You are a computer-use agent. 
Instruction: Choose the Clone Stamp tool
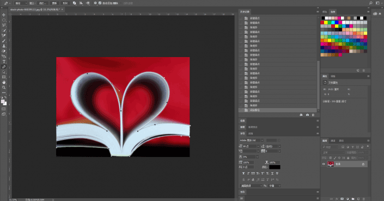pos(4,46)
